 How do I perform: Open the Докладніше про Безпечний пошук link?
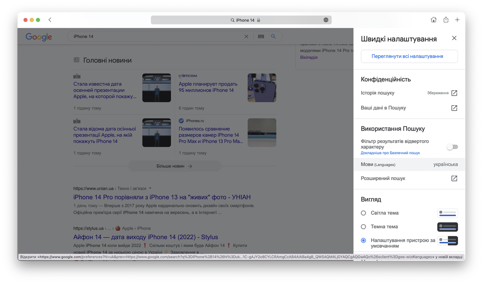pos(390,153)
